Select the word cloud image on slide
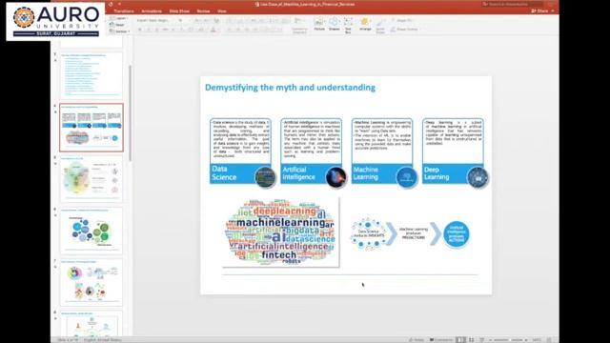 point(280,232)
